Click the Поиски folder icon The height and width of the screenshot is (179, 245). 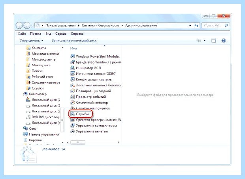click(28, 71)
